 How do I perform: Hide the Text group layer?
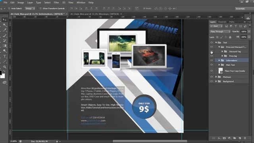coord(212,43)
